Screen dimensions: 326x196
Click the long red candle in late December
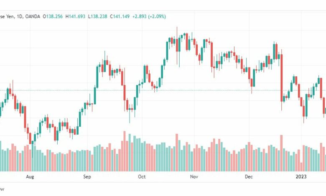(282, 78)
